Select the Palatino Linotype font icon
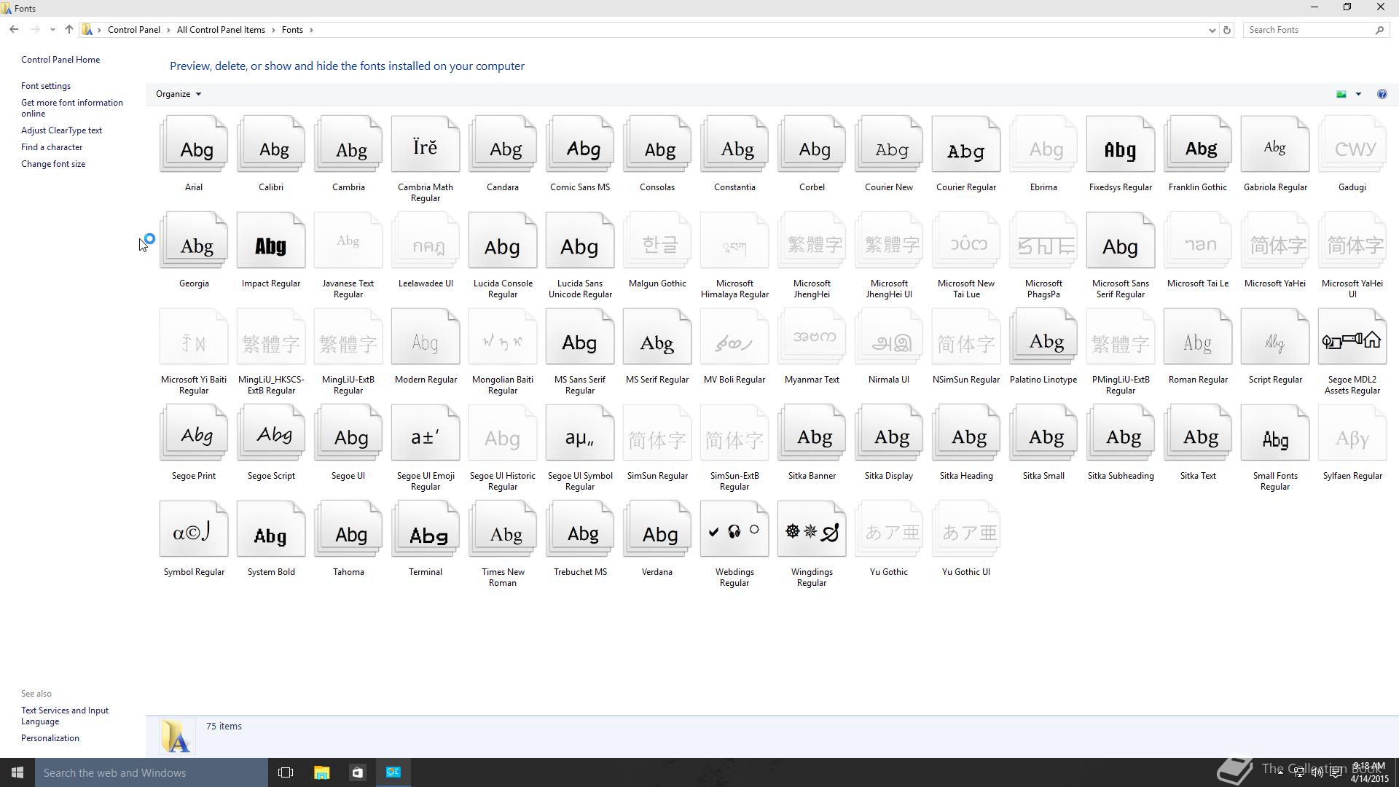This screenshot has height=787, width=1399. pyautogui.click(x=1043, y=337)
